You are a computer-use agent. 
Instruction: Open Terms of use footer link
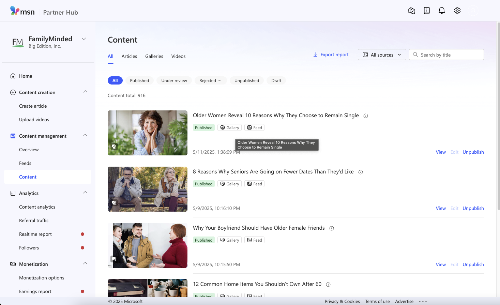377,301
